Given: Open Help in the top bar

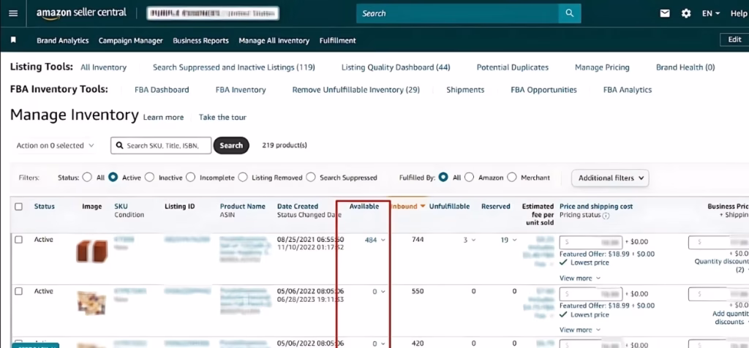Looking at the screenshot, I should pyautogui.click(x=739, y=13).
